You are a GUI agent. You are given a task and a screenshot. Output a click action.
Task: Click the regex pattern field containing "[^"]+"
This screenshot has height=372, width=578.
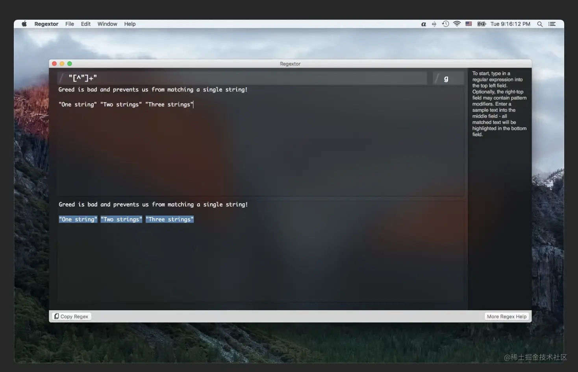click(x=242, y=78)
